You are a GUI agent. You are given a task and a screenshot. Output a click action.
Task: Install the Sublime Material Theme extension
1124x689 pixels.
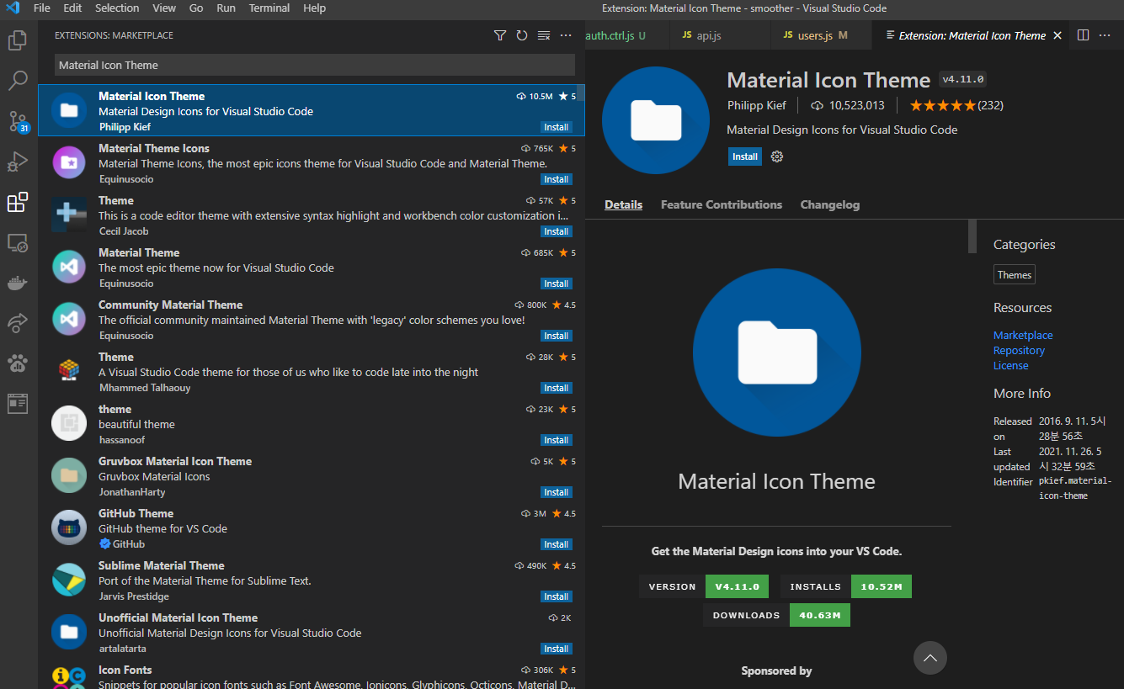point(557,596)
